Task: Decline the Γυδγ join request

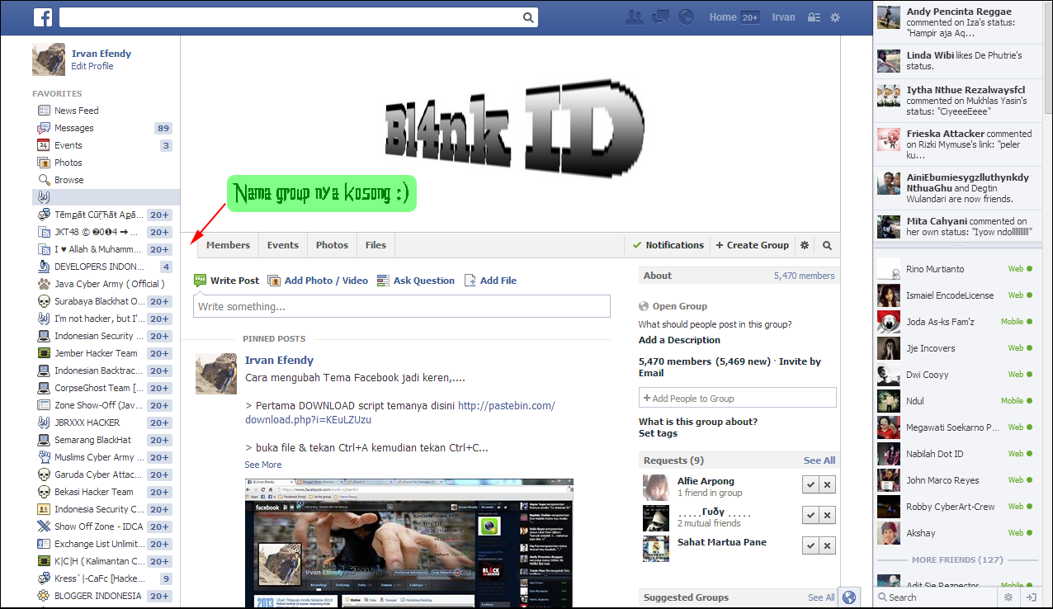Action: click(828, 515)
